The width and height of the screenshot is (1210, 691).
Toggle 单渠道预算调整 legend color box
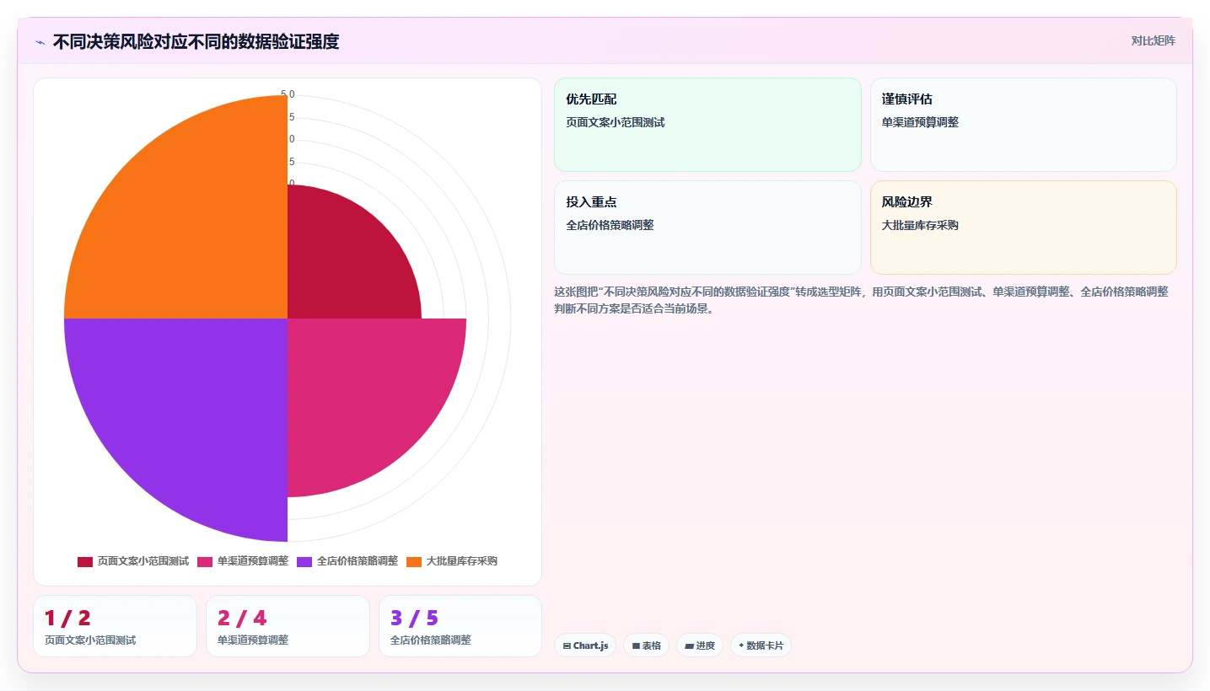[x=205, y=562]
